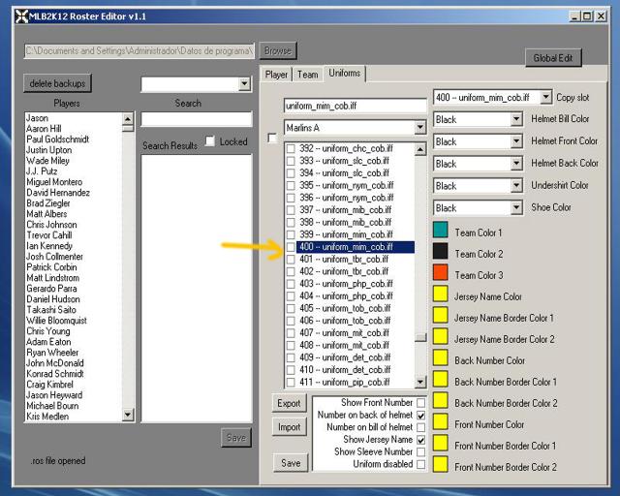Viewport: 620px width, 496px height.
Task: Change the Jersey Name Color swatch
Action: click(x=440, y=294)
